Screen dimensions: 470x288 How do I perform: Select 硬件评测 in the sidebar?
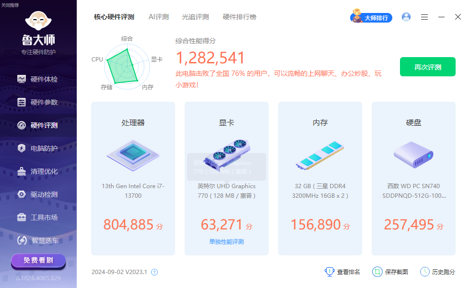coord(38,125)
